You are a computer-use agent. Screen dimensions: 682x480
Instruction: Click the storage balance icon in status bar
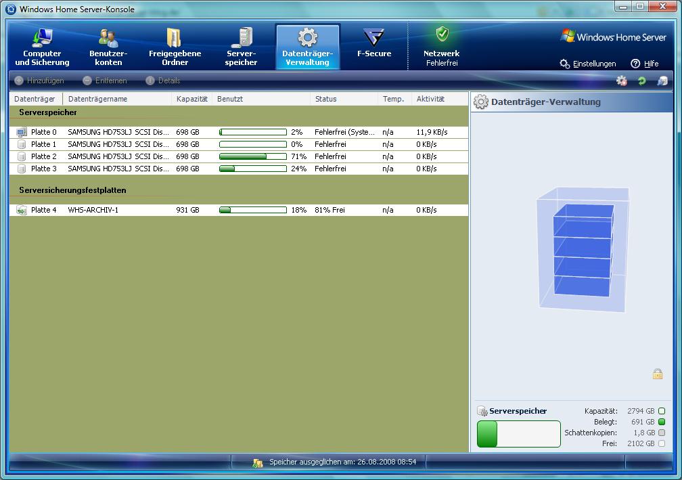[x=258, y=463]
